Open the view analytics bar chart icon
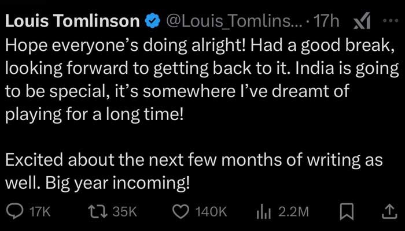Screen dimensions: 405x231 (264, 212)
